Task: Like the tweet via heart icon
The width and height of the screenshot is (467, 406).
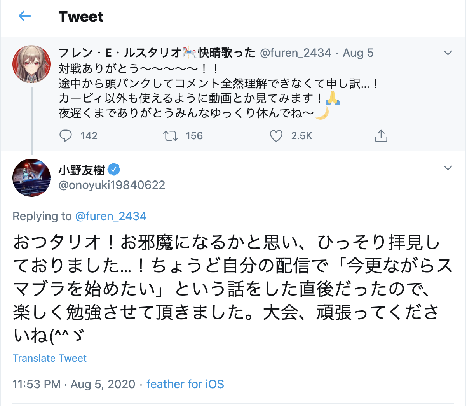Action: pyautogui.click(x=276, y=136)
